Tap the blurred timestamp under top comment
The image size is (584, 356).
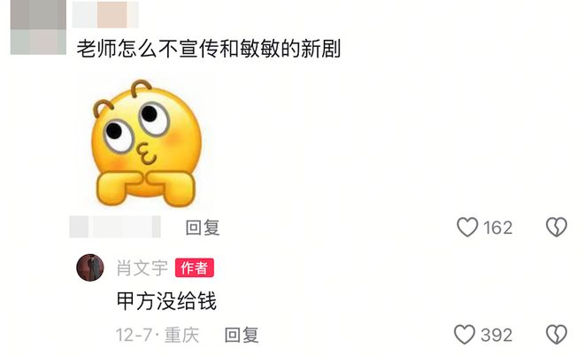pyautogui.click(x=115, y=227)
